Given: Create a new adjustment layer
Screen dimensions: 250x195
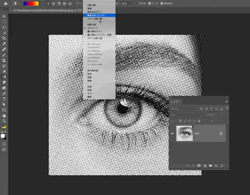Looking at the screenshot, I should click(x=205, y=166).
